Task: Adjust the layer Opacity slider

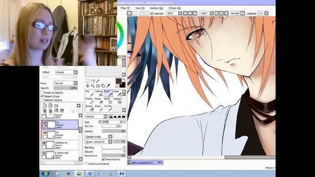Action: pos(65,88)
